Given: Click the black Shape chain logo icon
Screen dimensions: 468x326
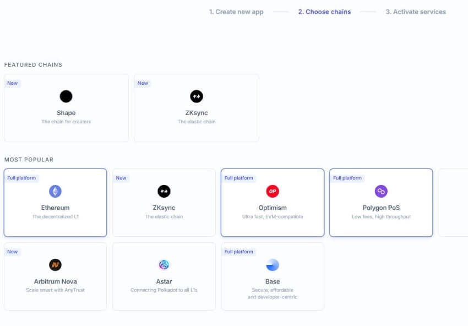Looking at the screenshot, I should [66, 96].
